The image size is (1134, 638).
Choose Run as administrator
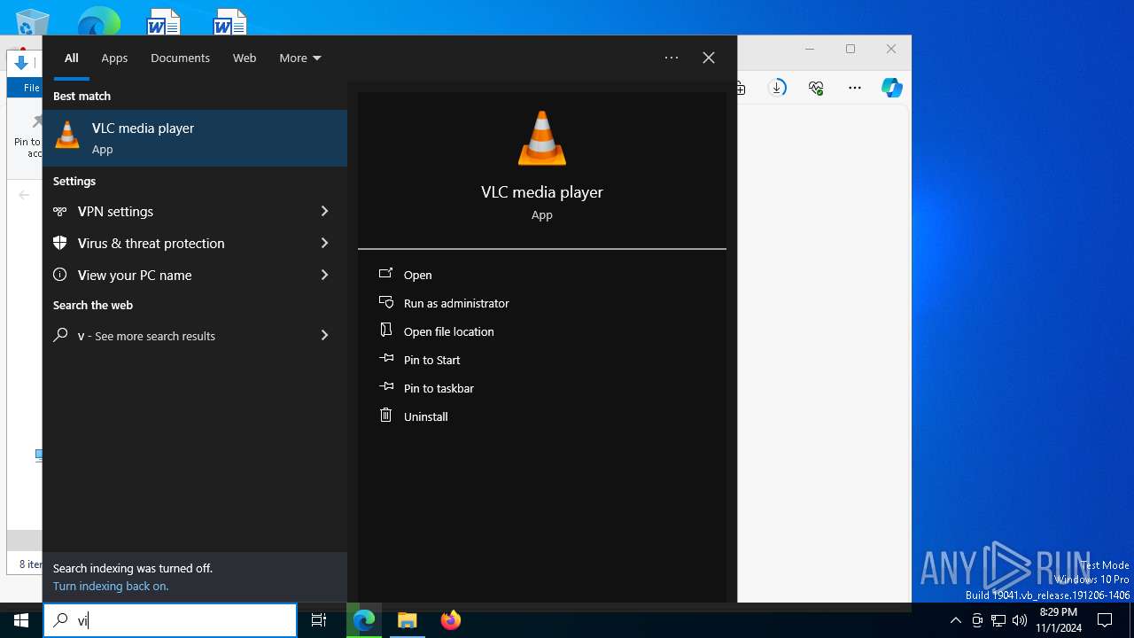(x=456, y=303)
